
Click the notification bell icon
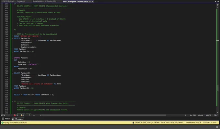(217, 127)
